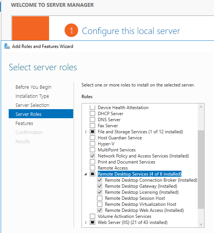214x233 pixels.
Task: Switch to the Installation Type page
Action: click(x=32, y=96)
